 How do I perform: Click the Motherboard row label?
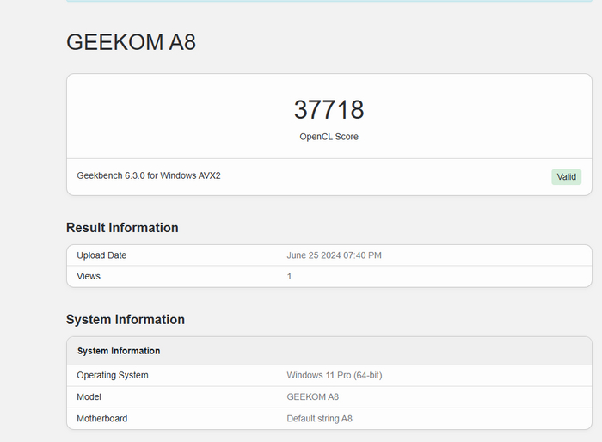pyautogui.click(x=104, y=419)
